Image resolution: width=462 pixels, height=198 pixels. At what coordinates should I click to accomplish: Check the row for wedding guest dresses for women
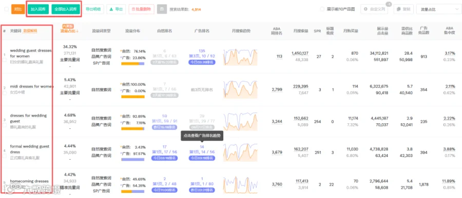(5, 60)
